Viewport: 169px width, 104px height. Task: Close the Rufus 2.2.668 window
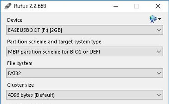[x=158, y=6]
